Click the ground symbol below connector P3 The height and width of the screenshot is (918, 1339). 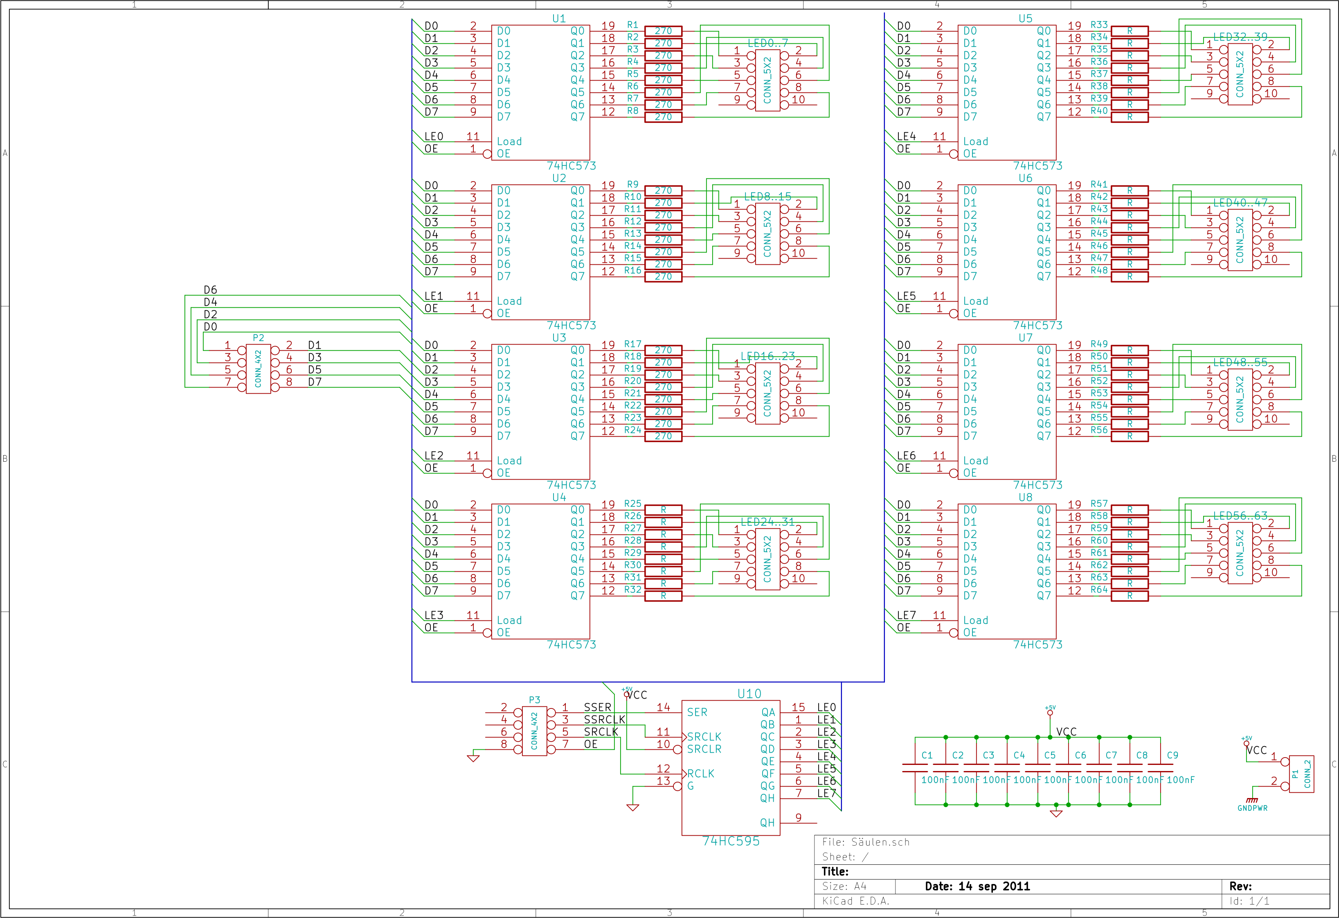pos(473,758)
